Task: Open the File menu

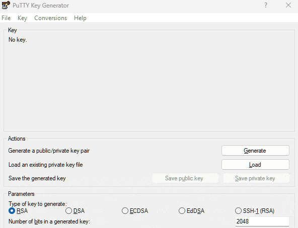Action: coord(6,18)
